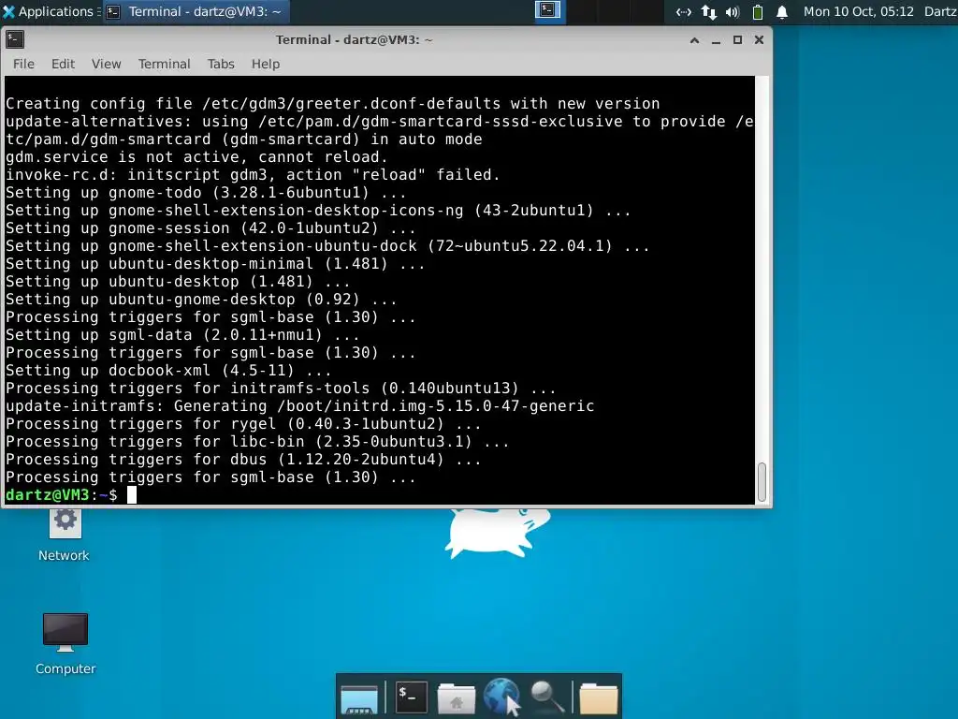Viewport: 958px width, 719px height.
Task: Click the 'update-initramfs: Generating' line
Action: pos(300,406)
